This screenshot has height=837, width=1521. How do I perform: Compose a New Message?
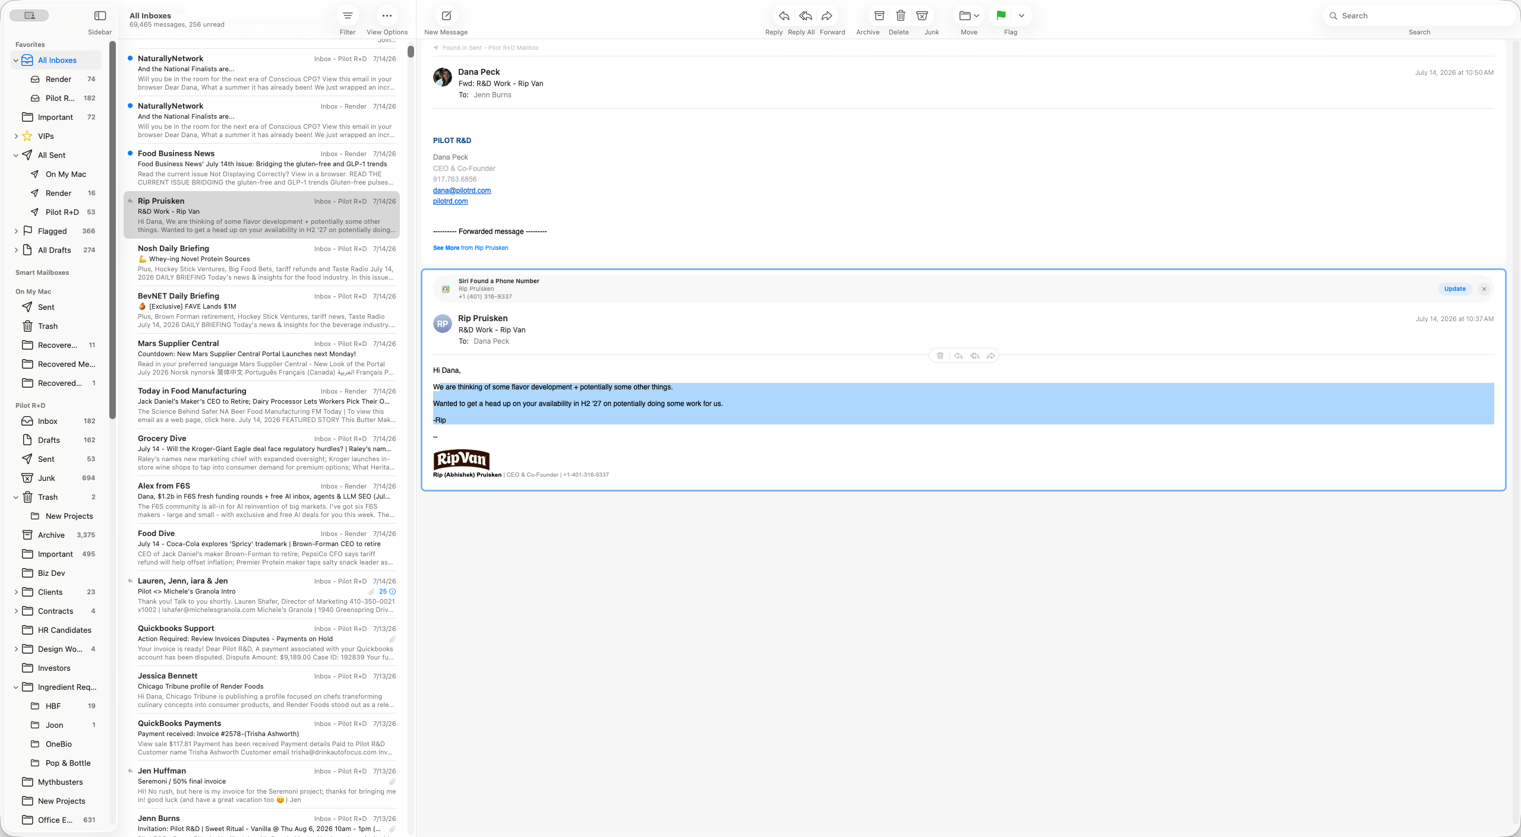coord(446,16)
